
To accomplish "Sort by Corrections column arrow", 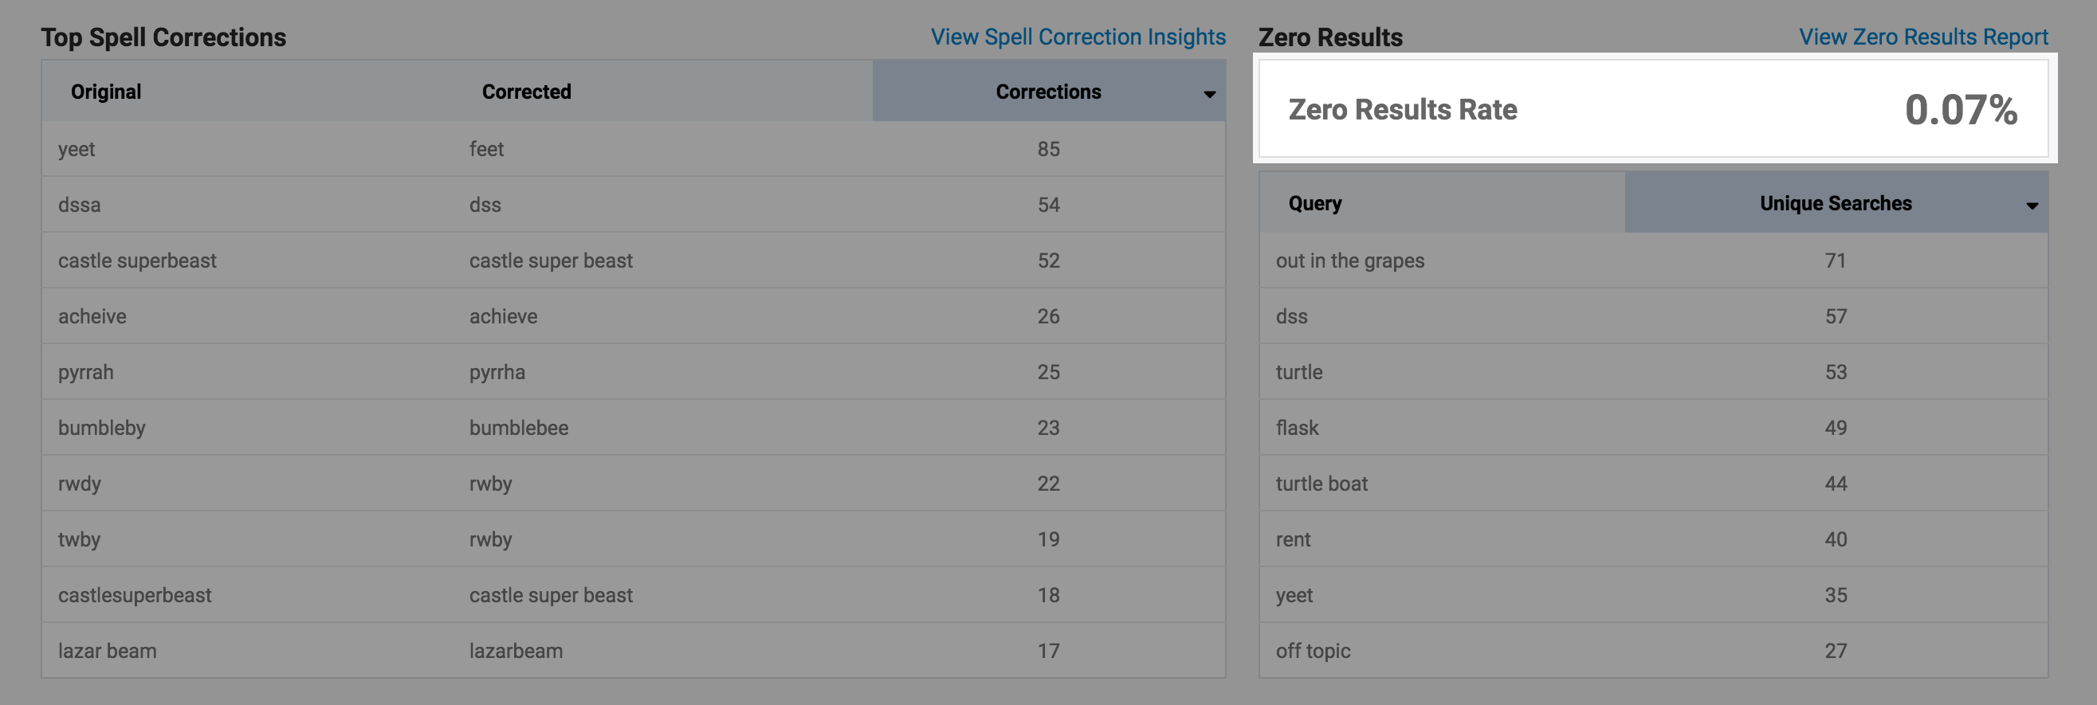I will (1210, 94).
